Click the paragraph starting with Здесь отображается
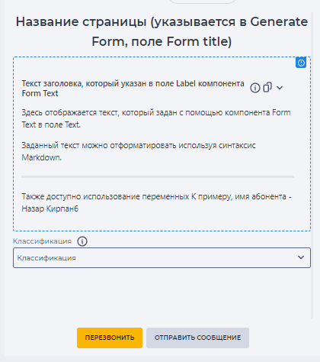 [x=156, y=118]
